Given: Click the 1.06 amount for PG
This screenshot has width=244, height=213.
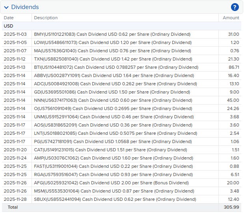Looking at the screenshot, I should pyautogui.click(x=235, y=141).
